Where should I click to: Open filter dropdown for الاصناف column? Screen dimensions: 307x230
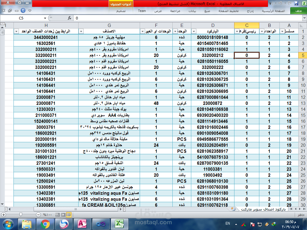(81, 31)
